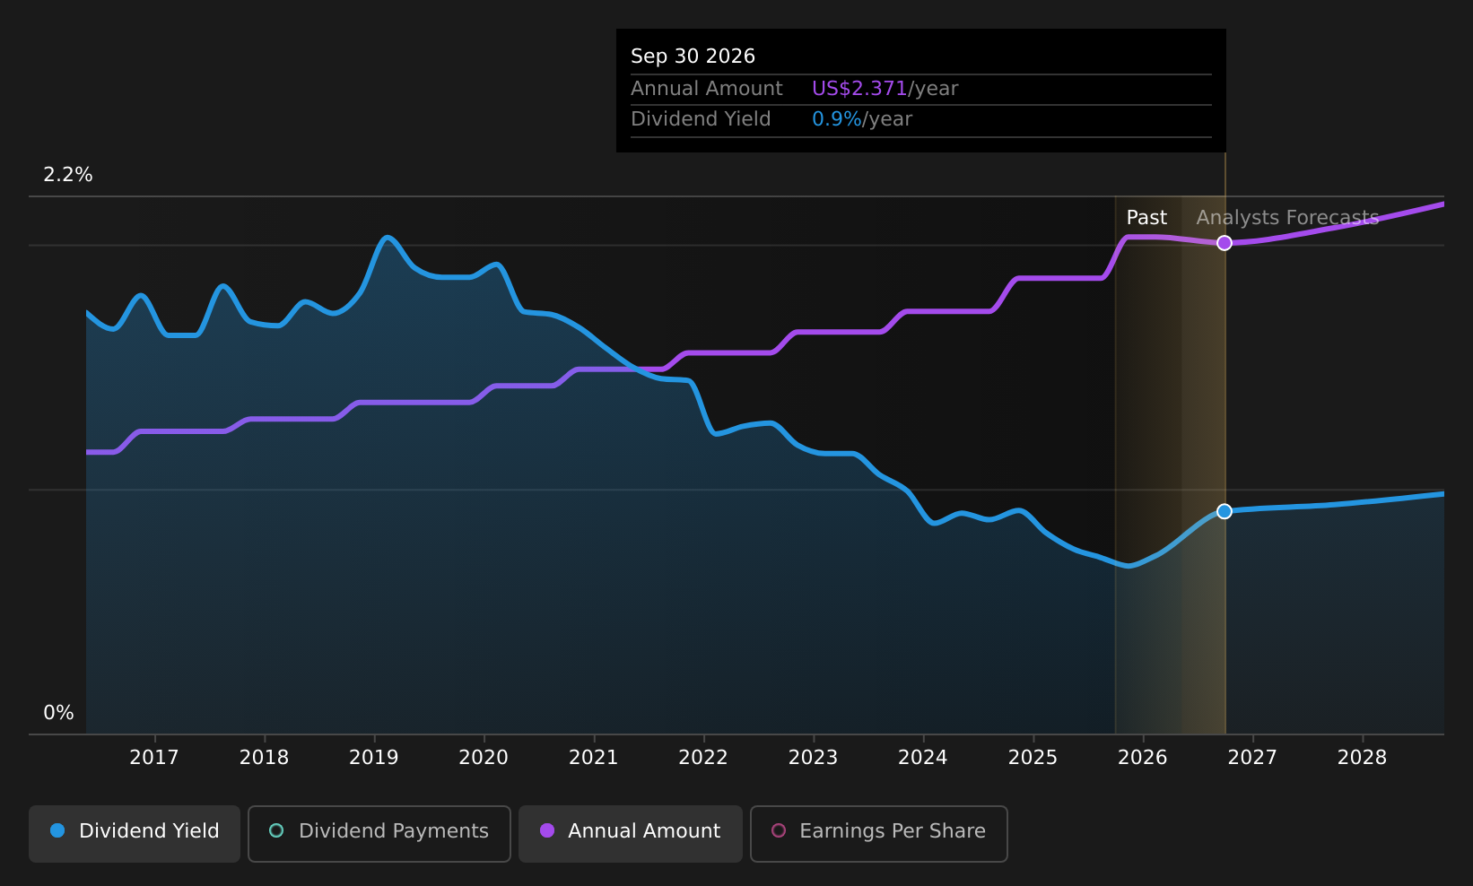Screen dimensions: 1473x886
Task: Click the 2.2% y-axis label
Action: pos(68,175)
